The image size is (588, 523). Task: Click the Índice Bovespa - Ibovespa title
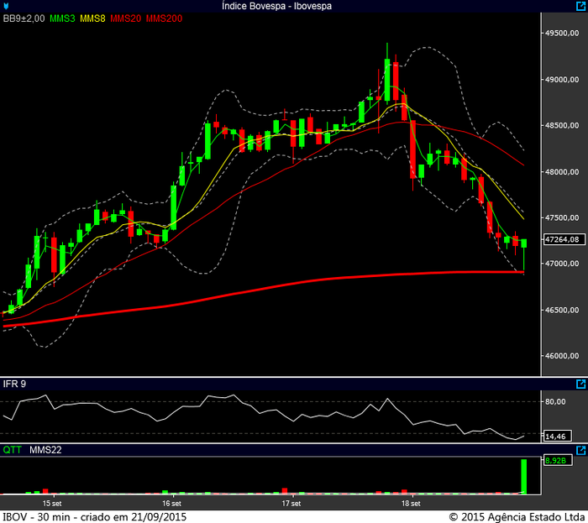(276, 6)
